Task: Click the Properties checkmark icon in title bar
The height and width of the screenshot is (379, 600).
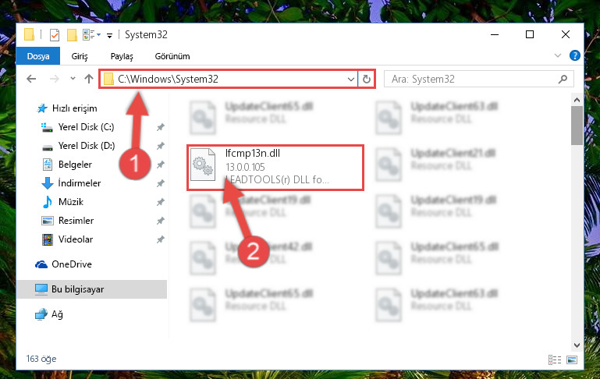Action: tap(55, 35)
